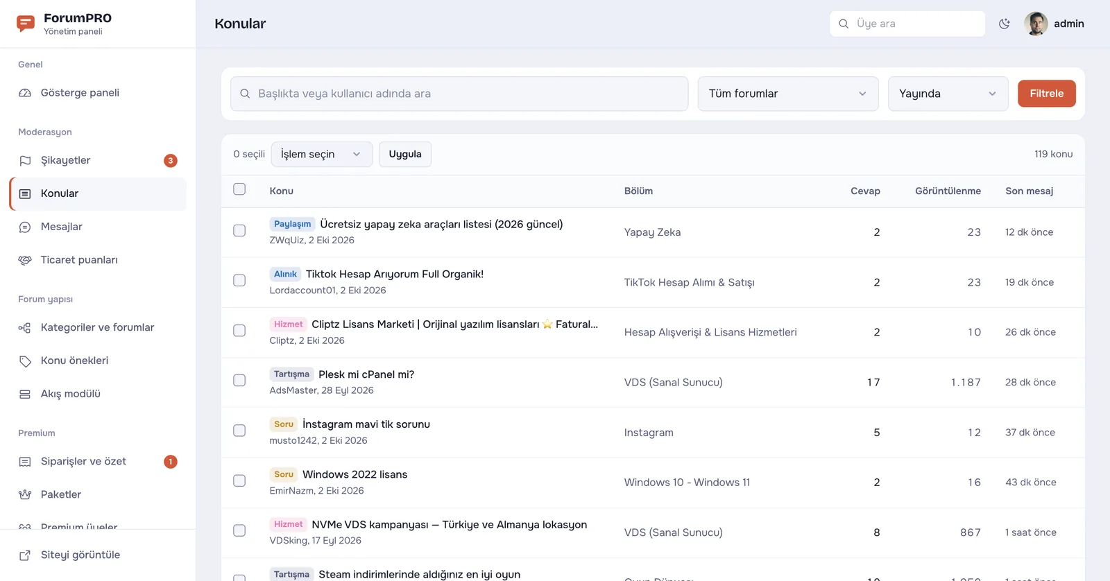Click the 119 konu count text
The width and height of the screenshot is (1110, 581).
tap(1053, 155)
